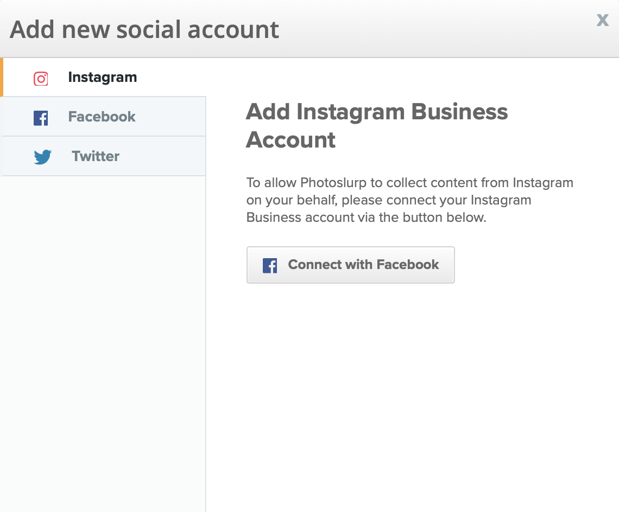Click the orange active indicator beside Instagram
Screen dimensions: 619x512
(x=2, y=78)
